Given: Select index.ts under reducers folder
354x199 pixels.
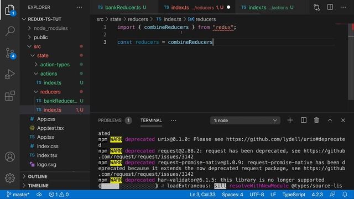Looking at the screenshot, I should click(53, 110).
